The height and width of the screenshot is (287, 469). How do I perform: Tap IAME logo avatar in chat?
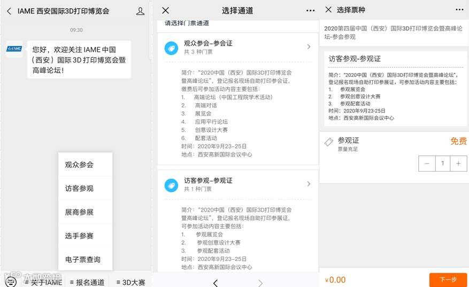pyautogui.click(x=14, y=49)
